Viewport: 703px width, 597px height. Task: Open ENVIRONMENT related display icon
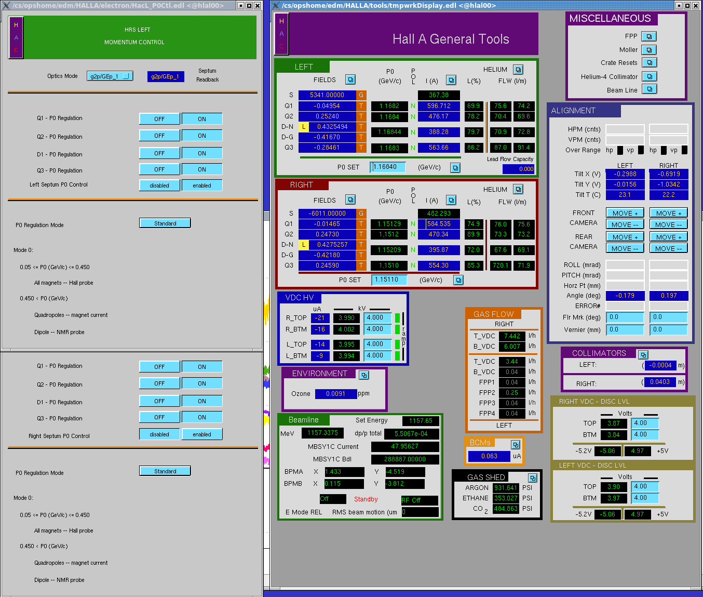[x=364, y=375]
